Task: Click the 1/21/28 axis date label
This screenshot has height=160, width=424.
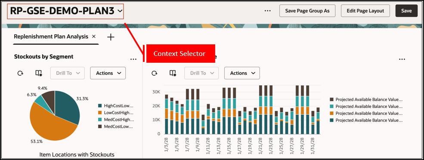Action: (x=261, y=146)
